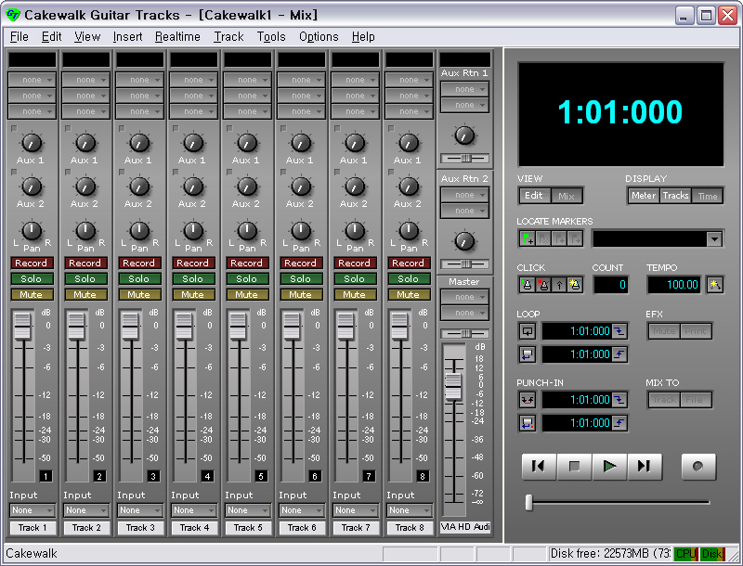Mute Track 3

pyautogui.click(x=138, y=295)
